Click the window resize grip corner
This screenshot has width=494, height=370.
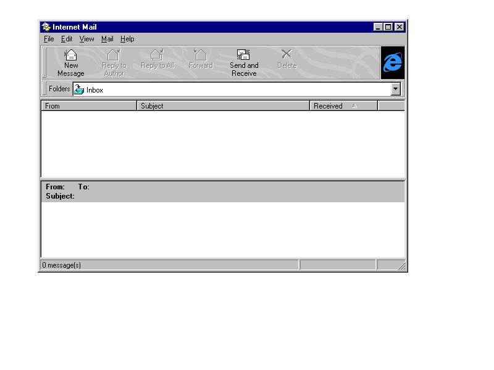[x=402, y=266]
